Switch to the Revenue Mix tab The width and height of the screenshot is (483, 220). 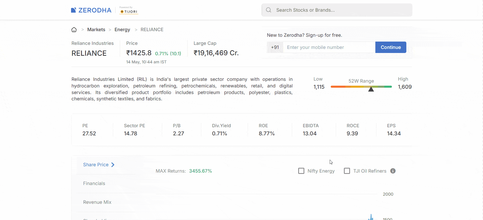97,202
